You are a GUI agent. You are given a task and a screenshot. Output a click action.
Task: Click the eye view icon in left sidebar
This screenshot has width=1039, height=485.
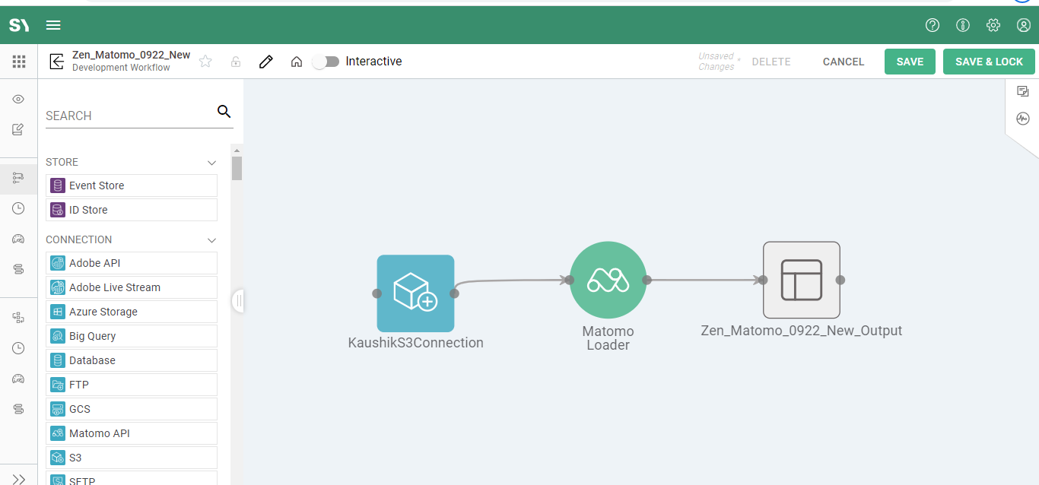click(x=18, y=100)
